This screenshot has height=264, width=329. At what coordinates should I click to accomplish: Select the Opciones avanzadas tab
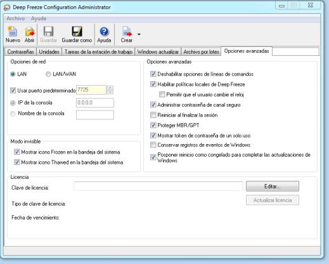tap(247, 51)
